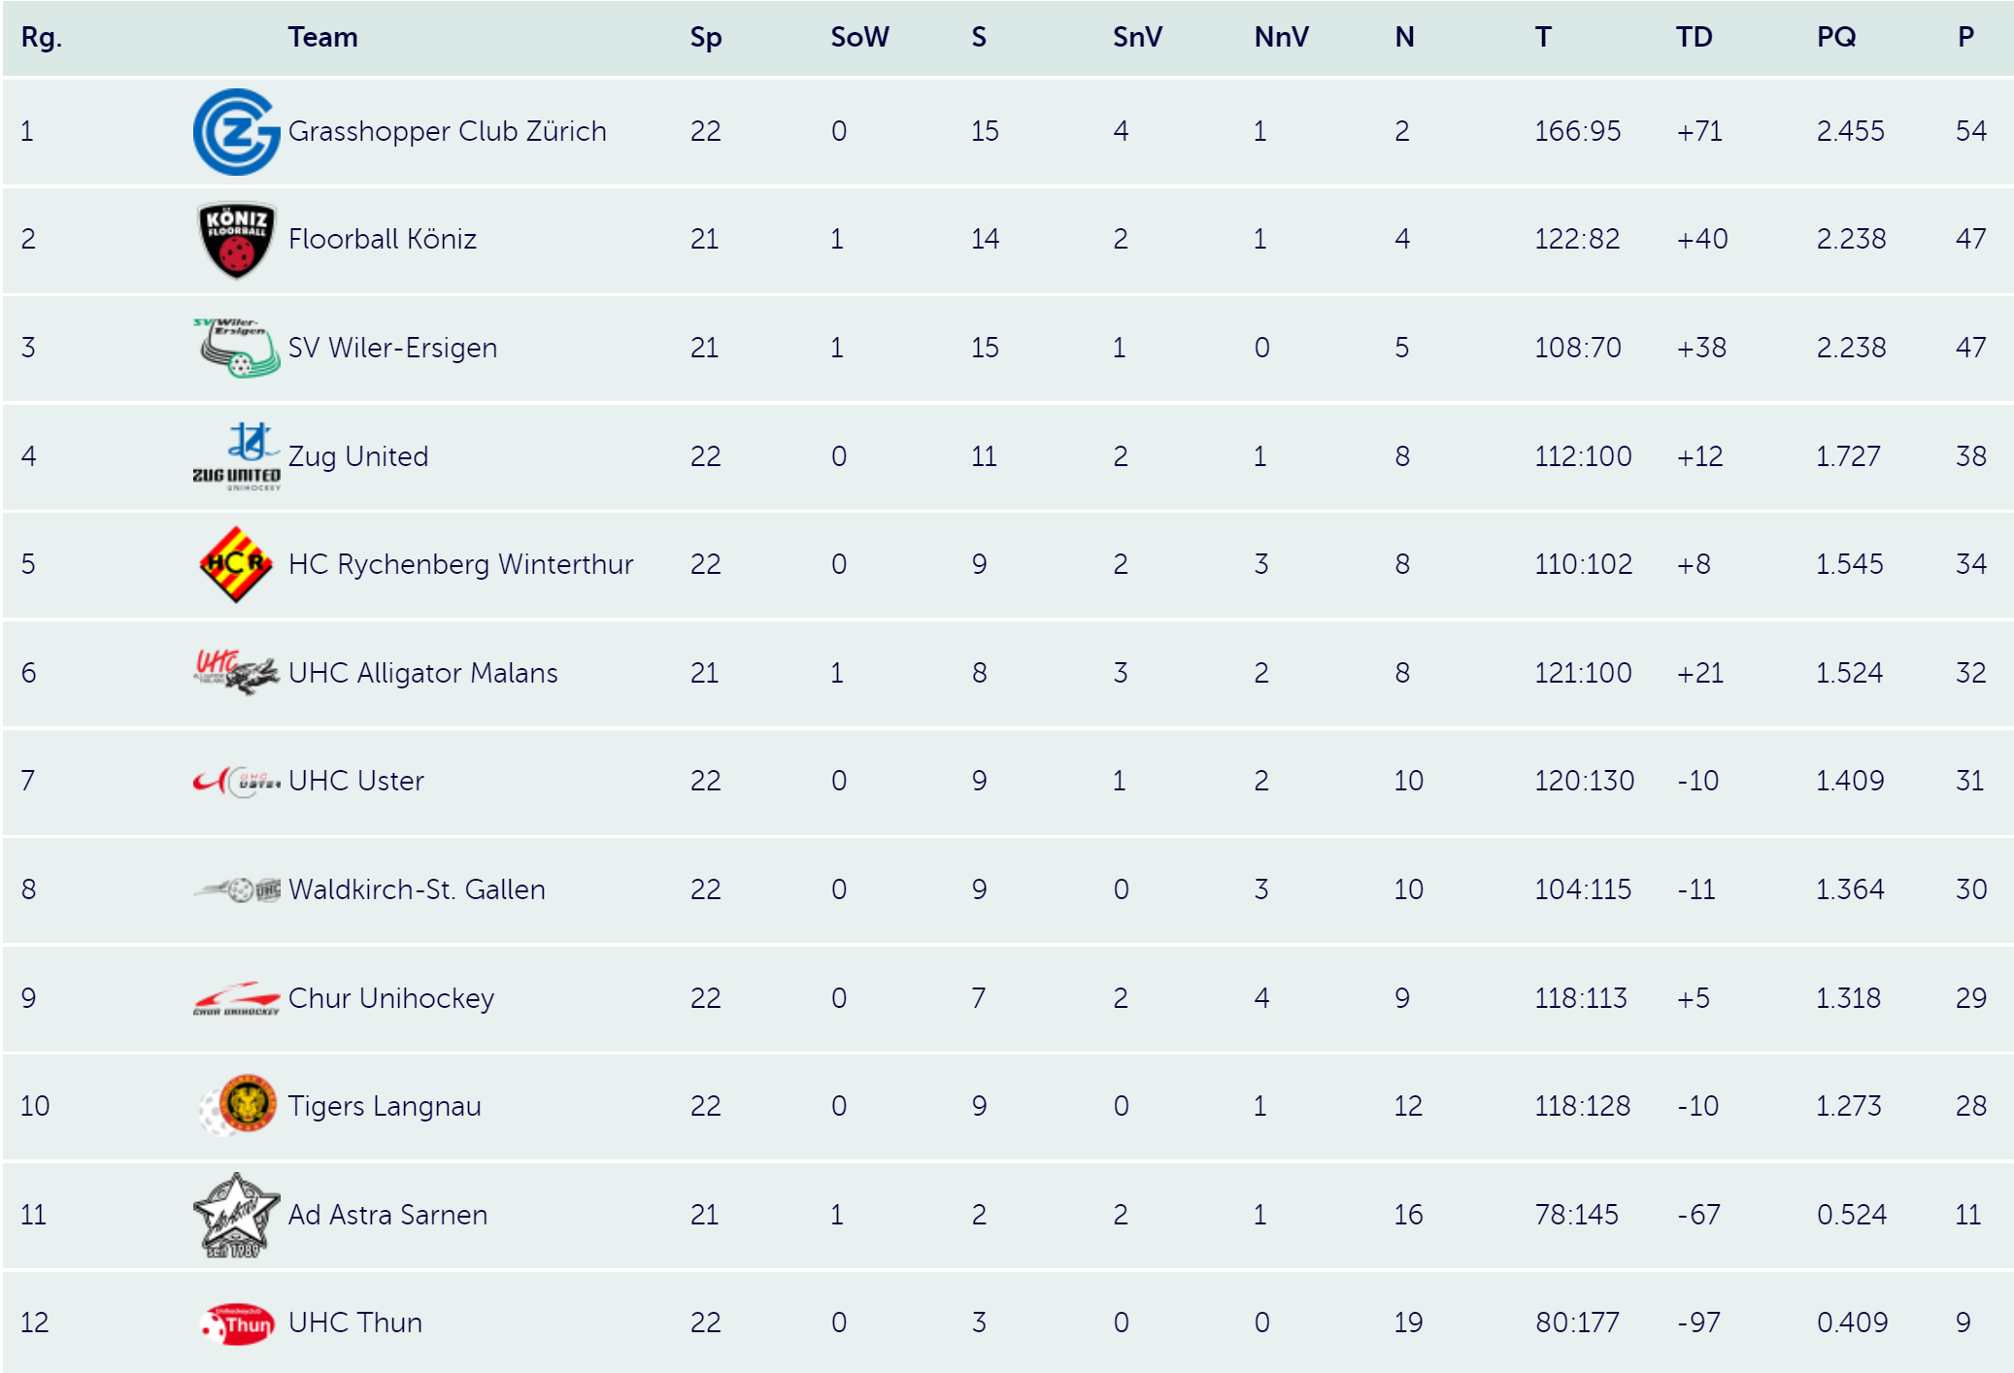Click the Grasshopper Club Zürich logo
The height and width of the screenshot is (1373, 2014).
click(x=237, y=132)
